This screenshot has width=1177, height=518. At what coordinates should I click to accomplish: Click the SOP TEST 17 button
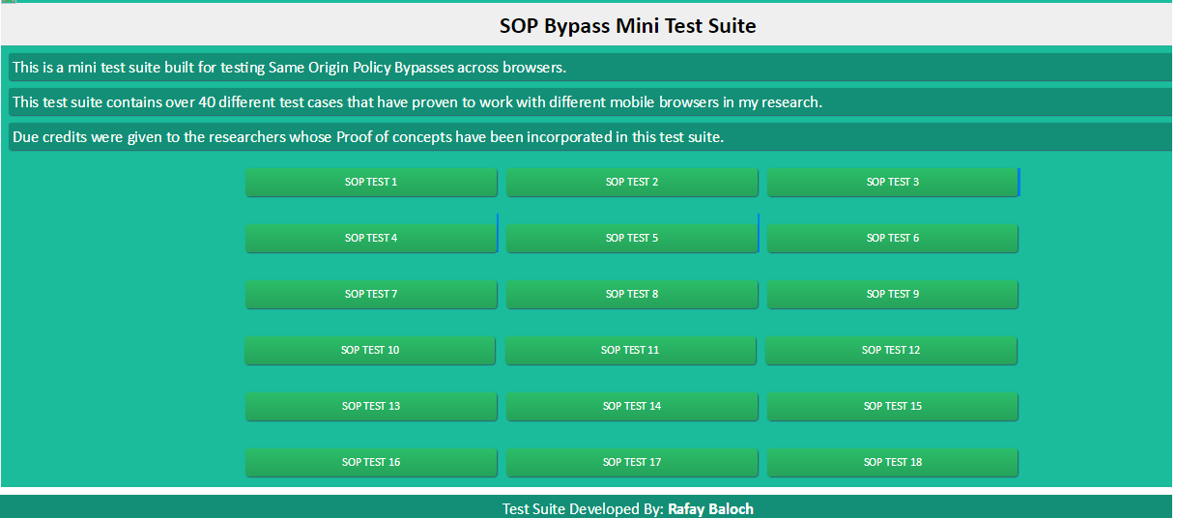point(632,462)
